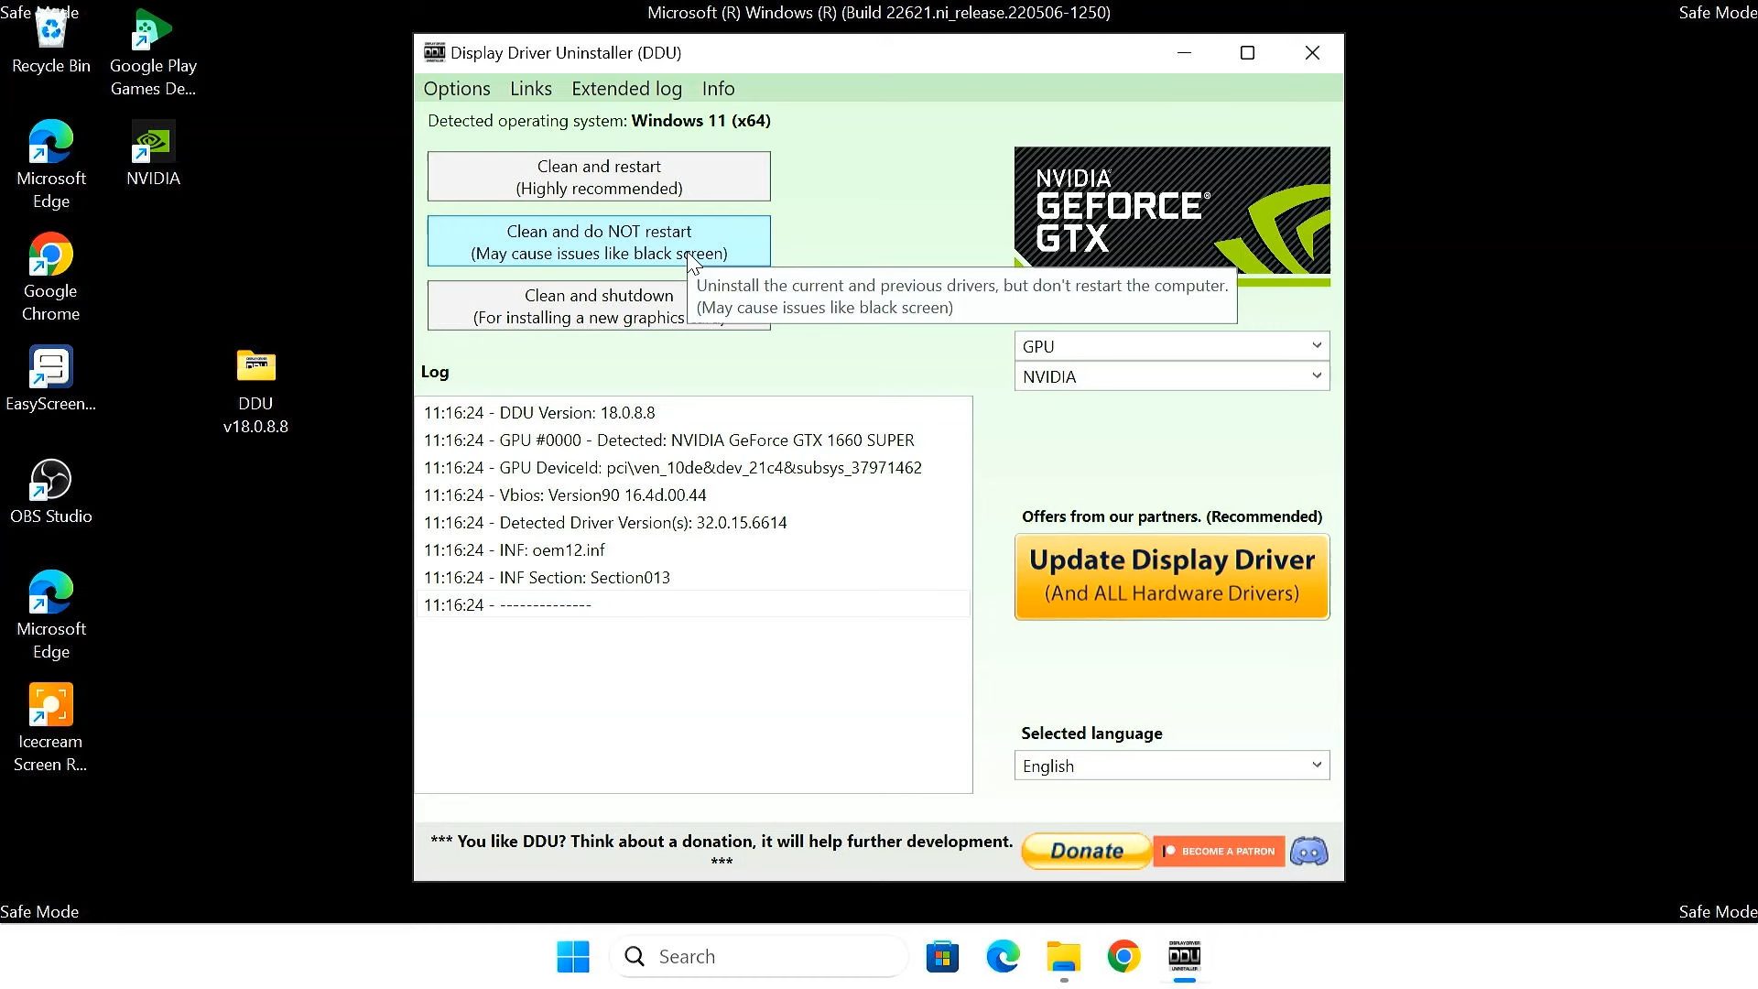The image size is (1758, 989).
Task: Launch Chrome from the taskbar
Action: coord(1123,957)
